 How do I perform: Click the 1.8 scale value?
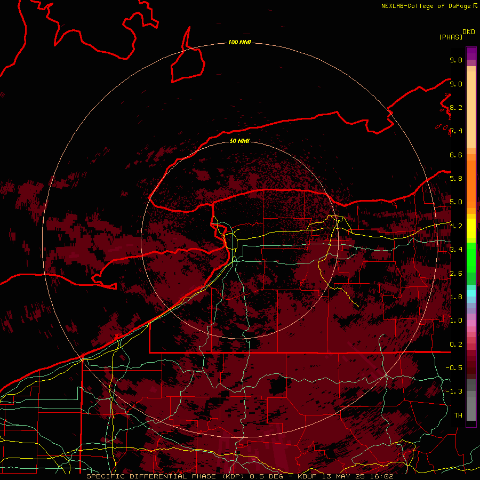tap(456, 297)
